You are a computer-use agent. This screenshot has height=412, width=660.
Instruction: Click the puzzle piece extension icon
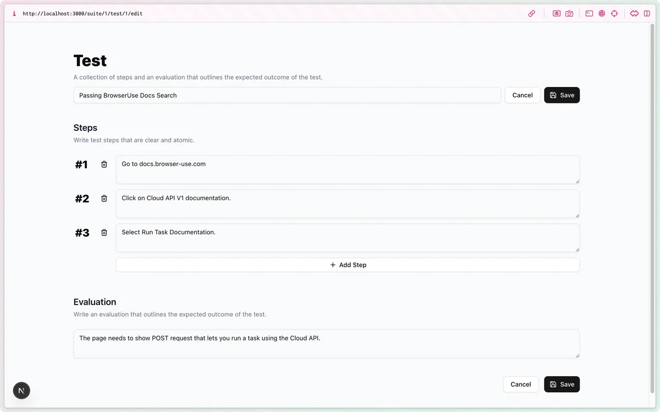coord(634,13)
